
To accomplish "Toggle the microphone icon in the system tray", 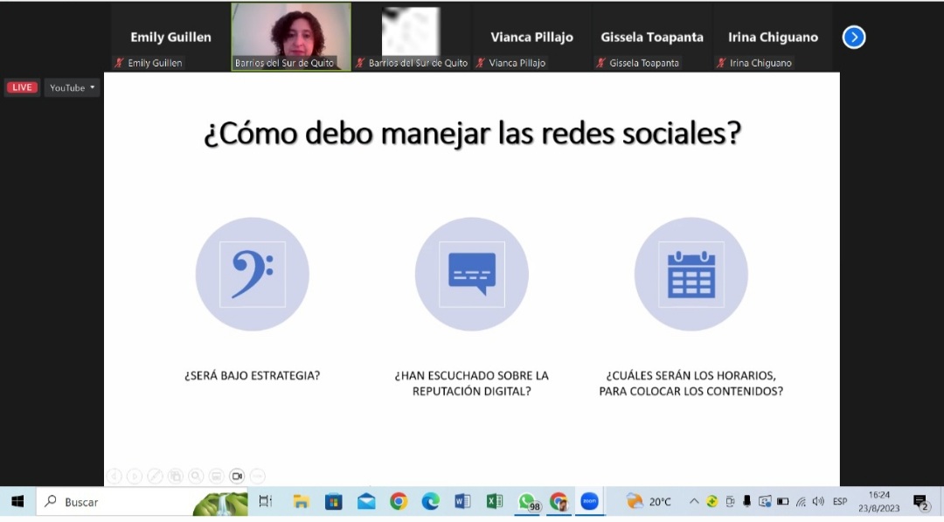I will pos(746,501).
